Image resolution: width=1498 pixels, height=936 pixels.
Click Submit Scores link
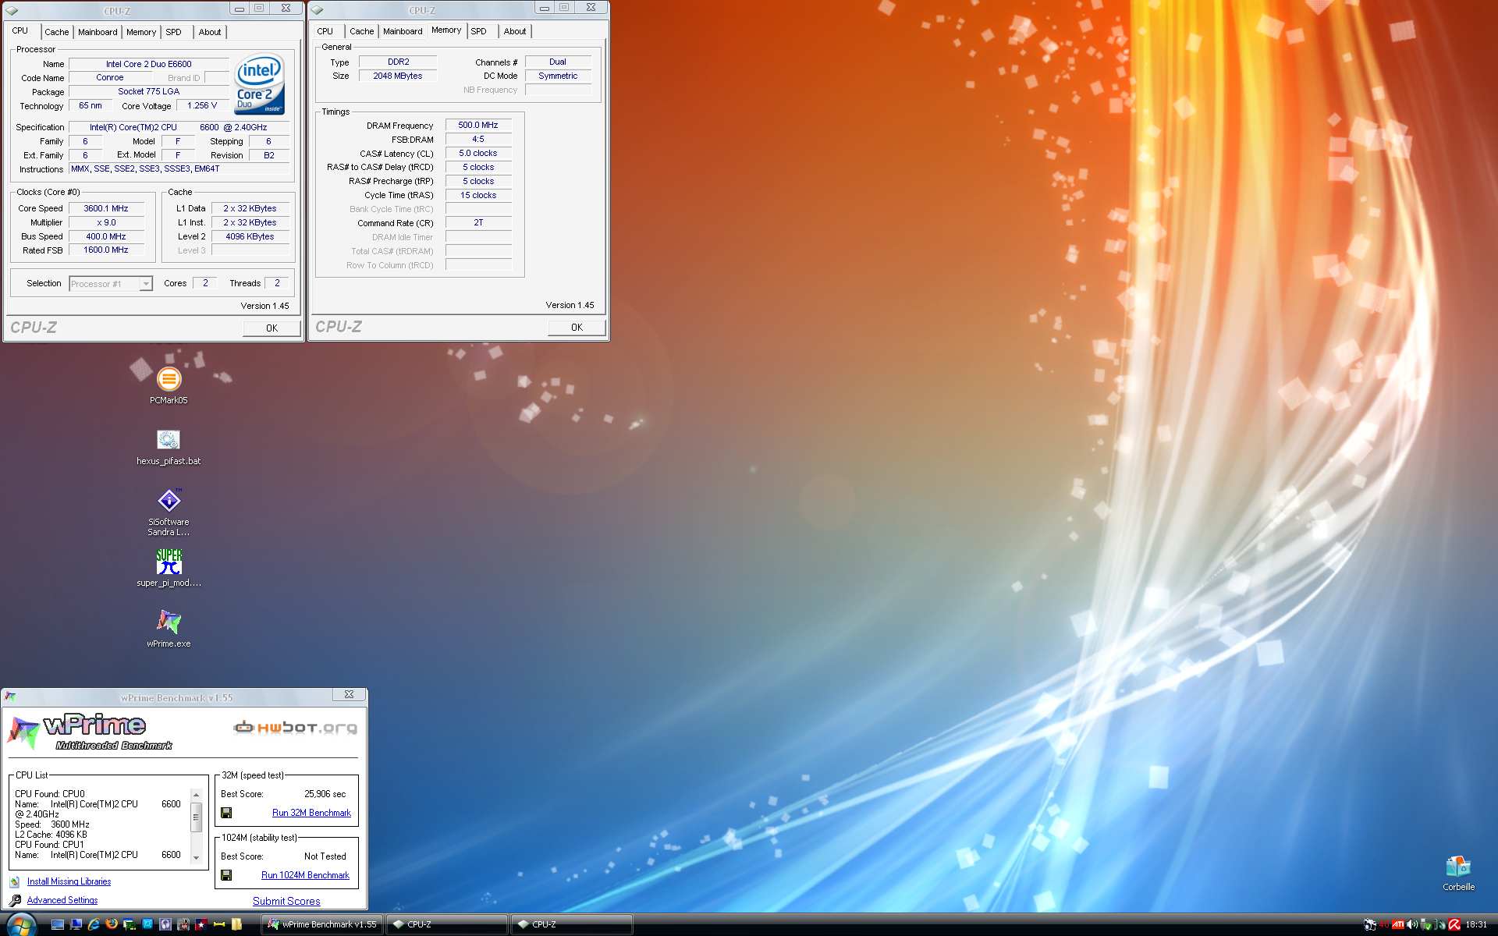[286, 901]
